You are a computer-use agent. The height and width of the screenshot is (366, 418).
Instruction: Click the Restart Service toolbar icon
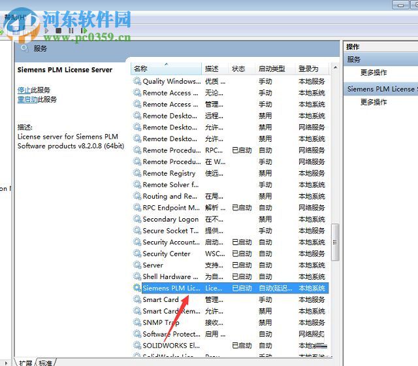click(84, 31)
